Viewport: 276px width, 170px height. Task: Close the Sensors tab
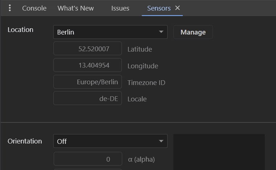[177, 8]
